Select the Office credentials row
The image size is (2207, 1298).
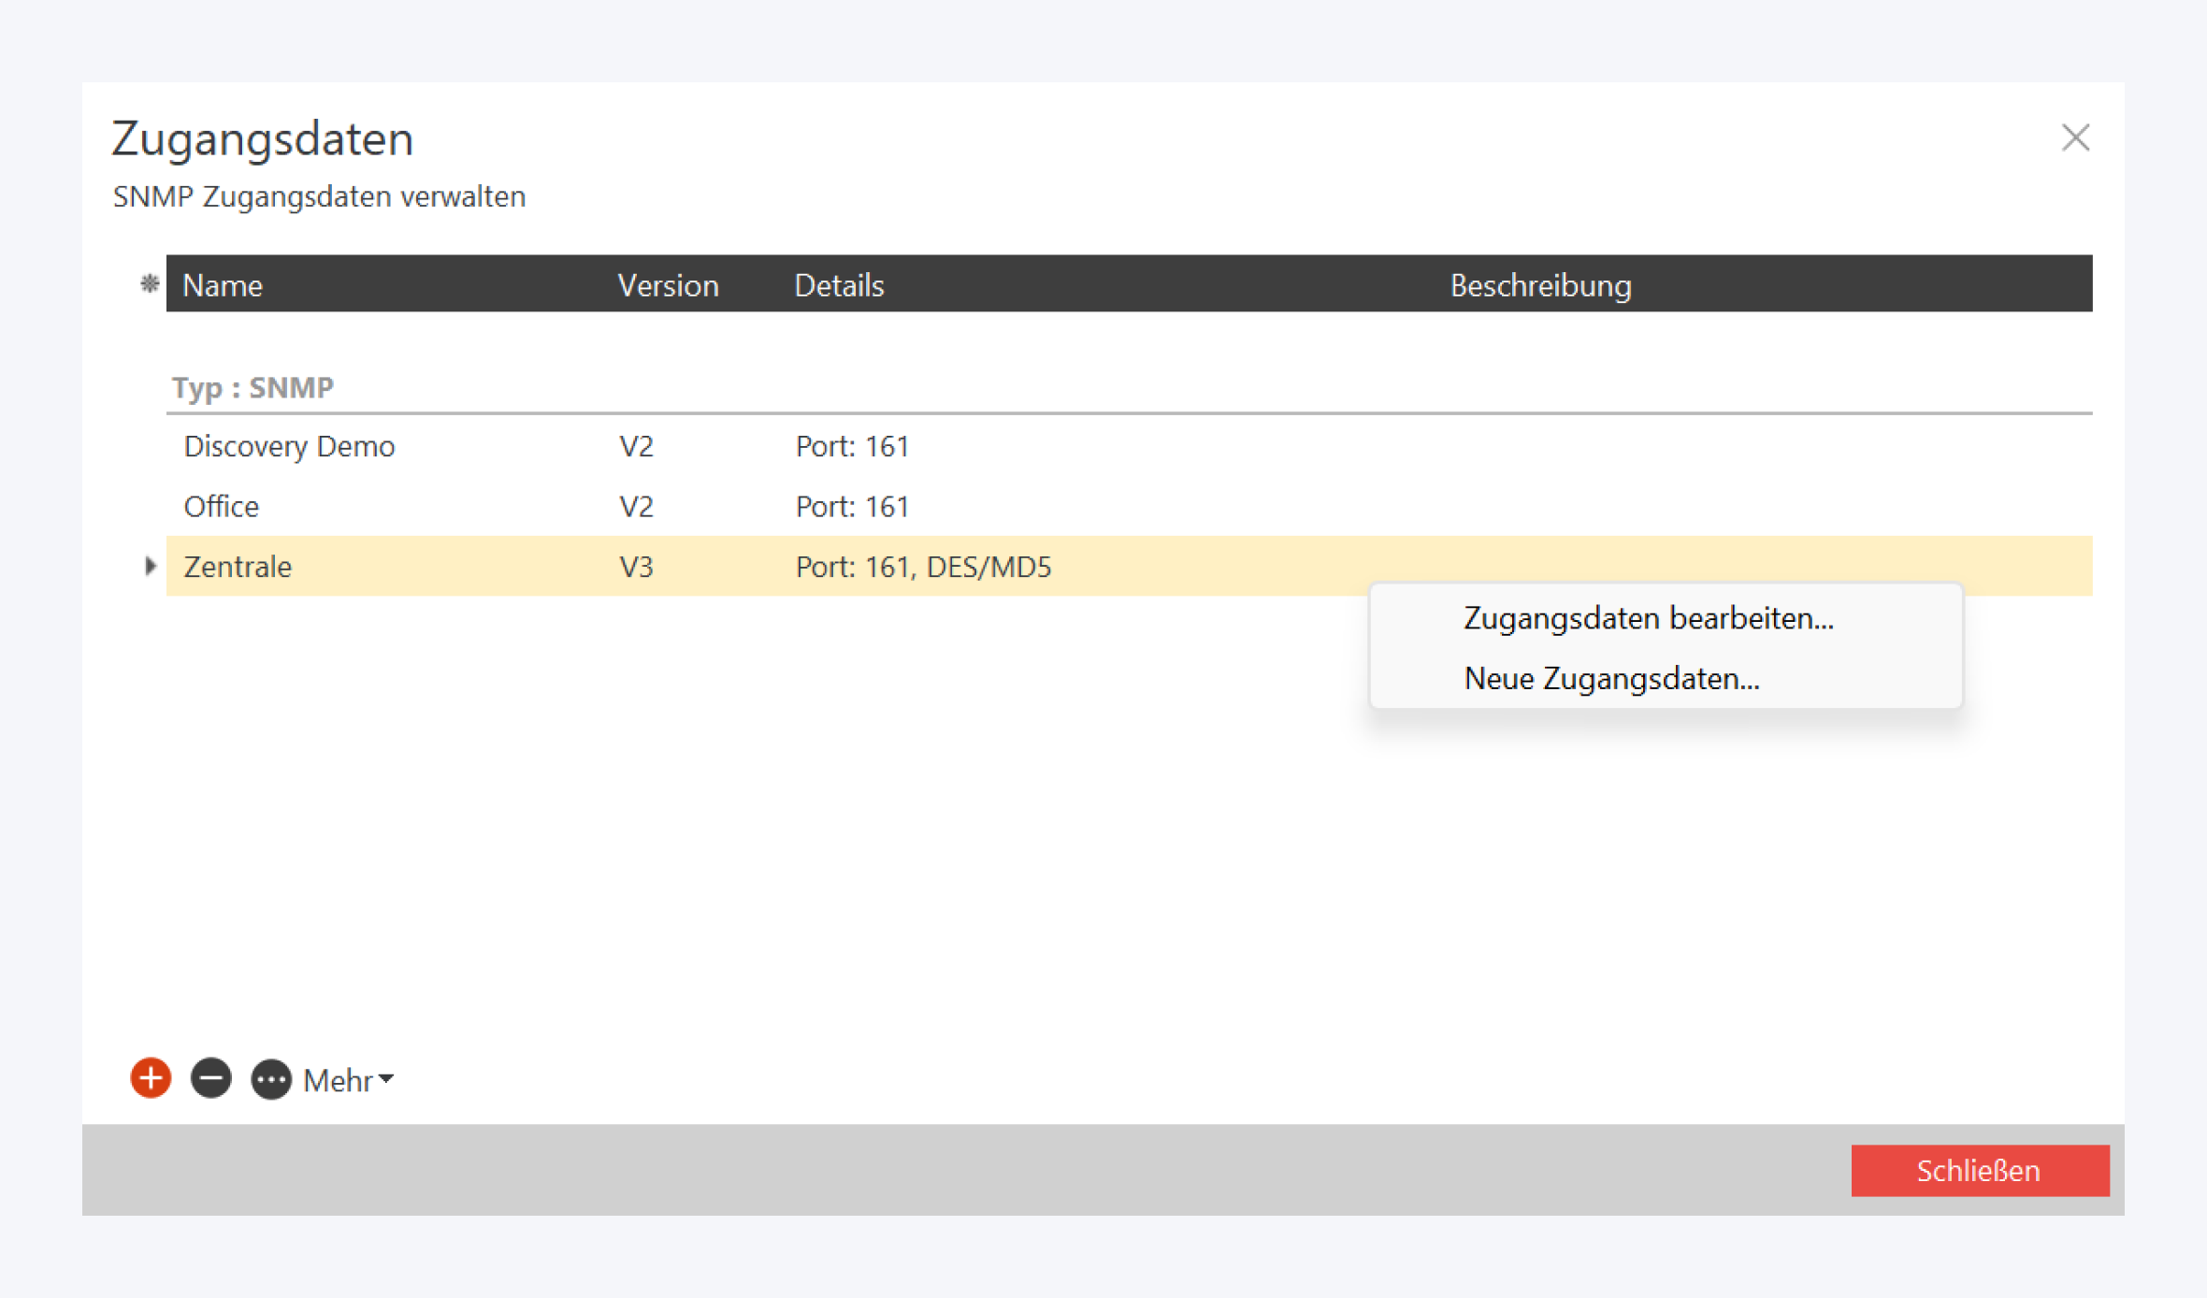(222, 506)
